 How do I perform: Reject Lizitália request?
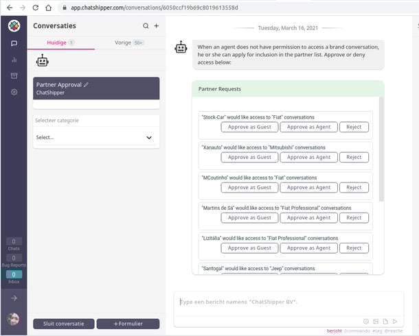[x=354, y=248]
